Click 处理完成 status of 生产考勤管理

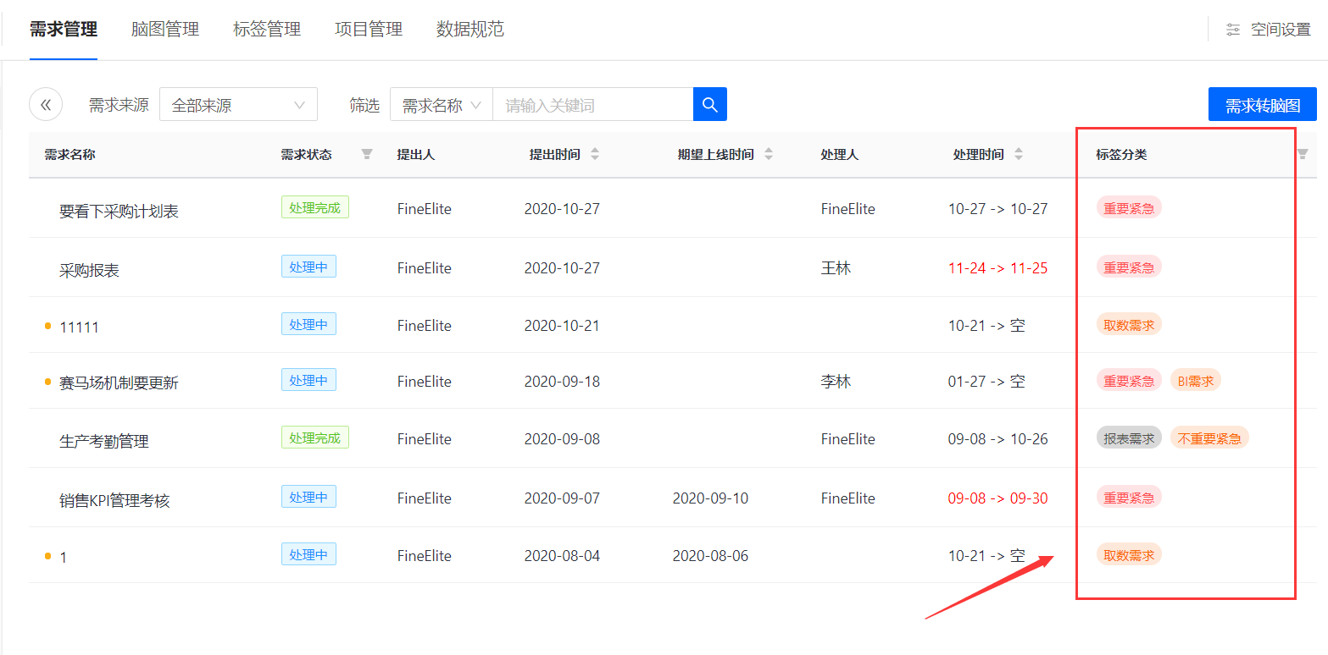click(315, 438)
